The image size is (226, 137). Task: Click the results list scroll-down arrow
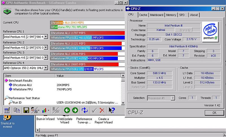tap(123, 103)
